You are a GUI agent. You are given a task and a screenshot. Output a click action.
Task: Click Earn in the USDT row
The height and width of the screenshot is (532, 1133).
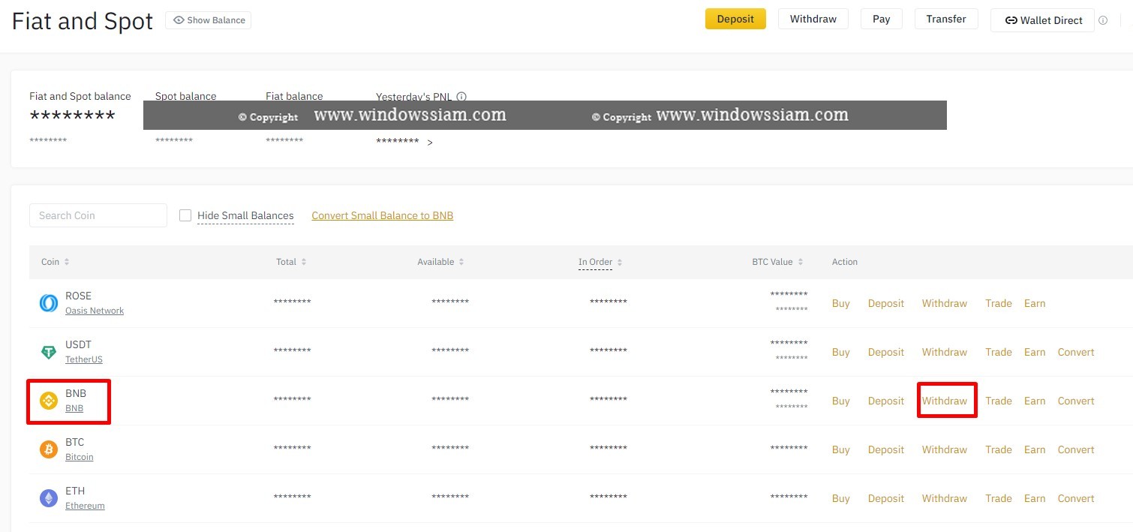1035,352
